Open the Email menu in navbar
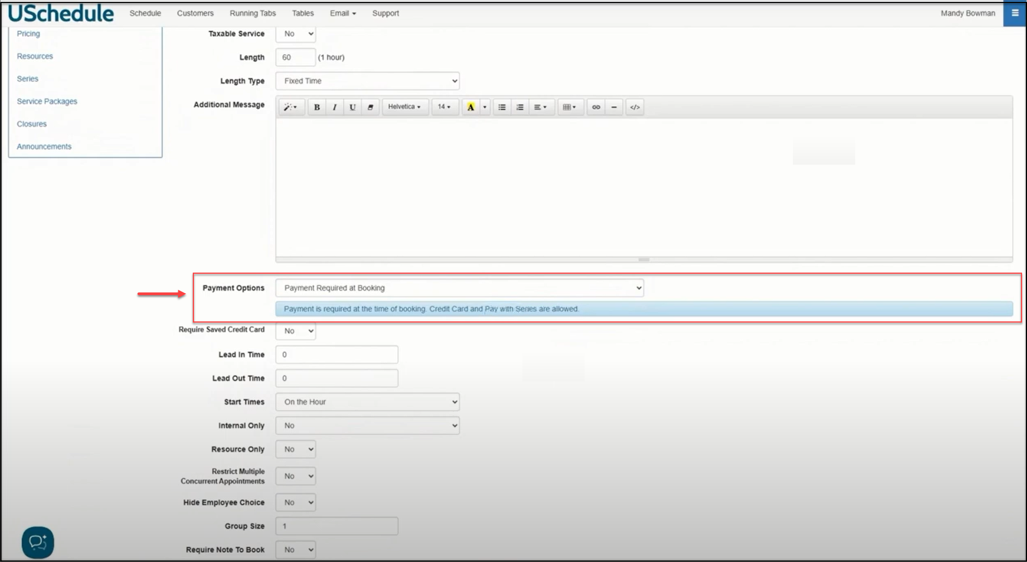 (x=342, y=13)
